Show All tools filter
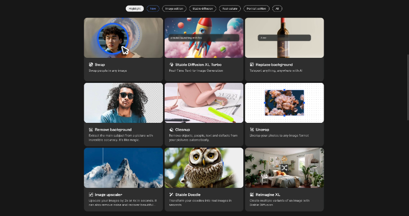The width and height of the screenshot is (409, 216). tap(277, 9)
